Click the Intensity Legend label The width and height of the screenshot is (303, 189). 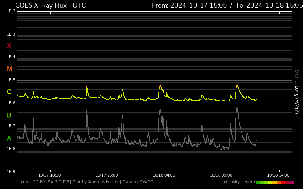tap(239, 182)
